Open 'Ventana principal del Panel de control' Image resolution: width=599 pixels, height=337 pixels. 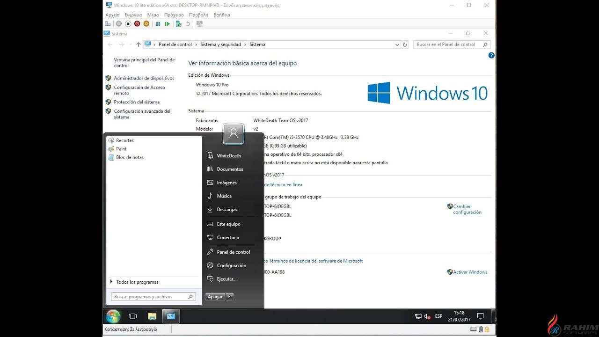(x=144, y=63)
